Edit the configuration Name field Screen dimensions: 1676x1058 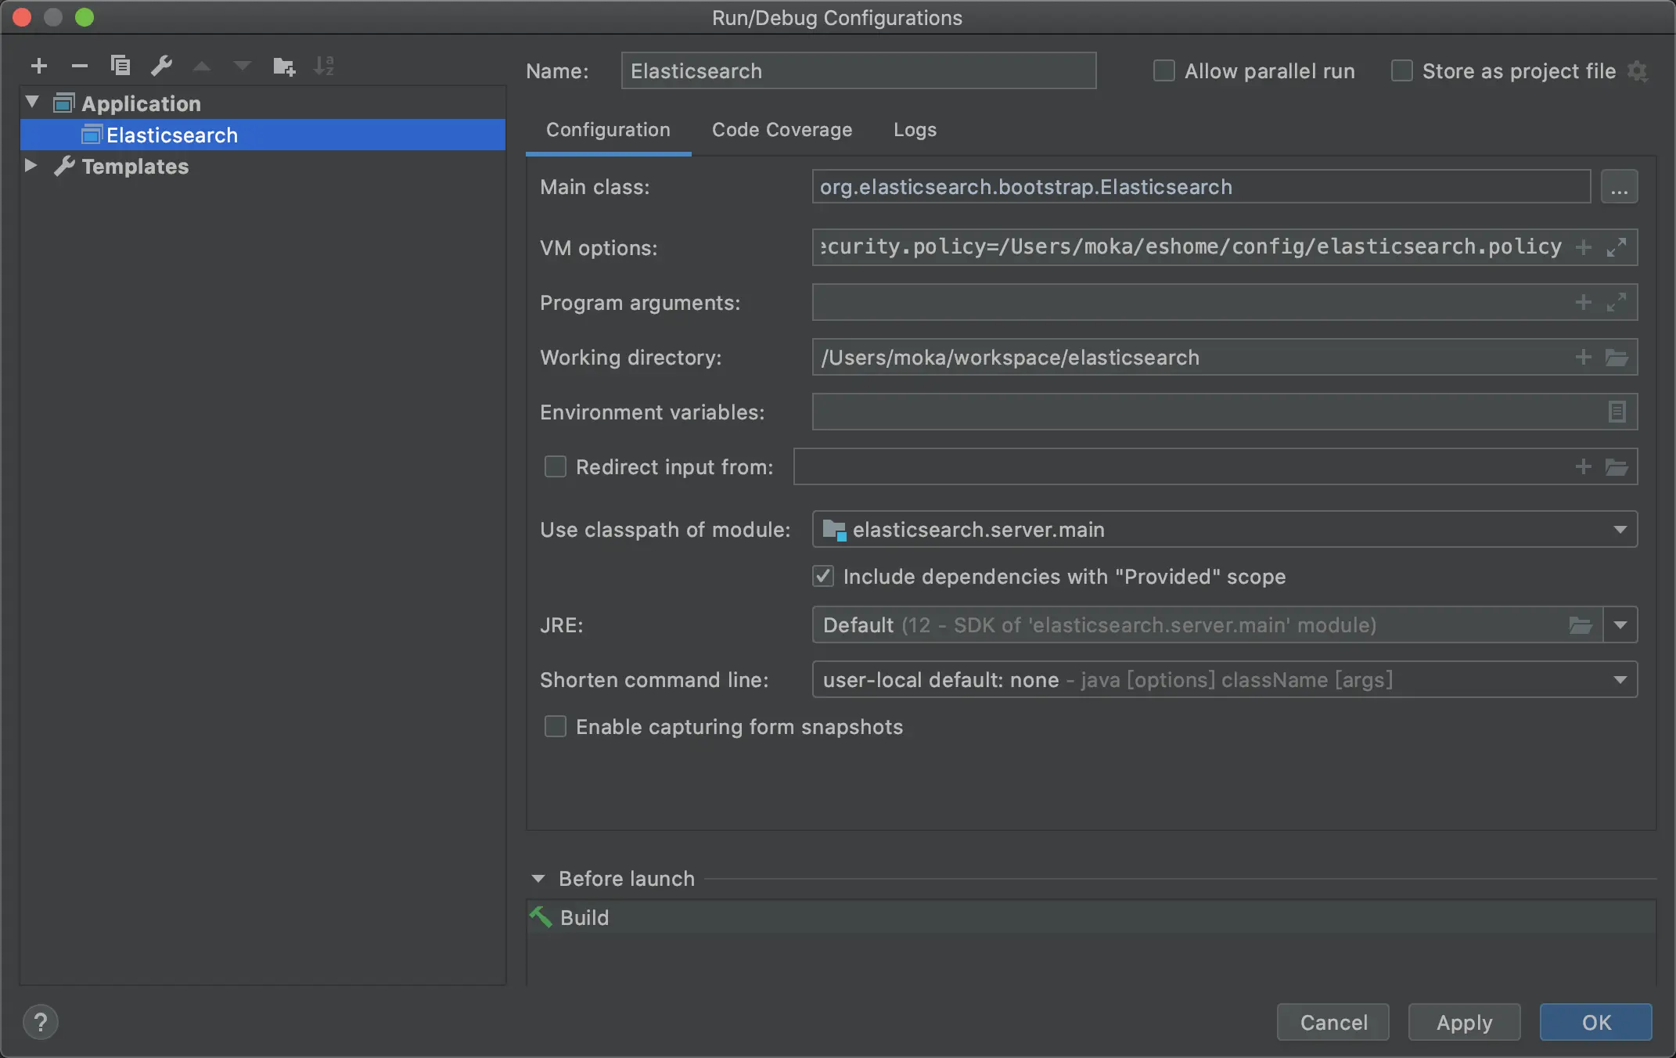[858, 70]
